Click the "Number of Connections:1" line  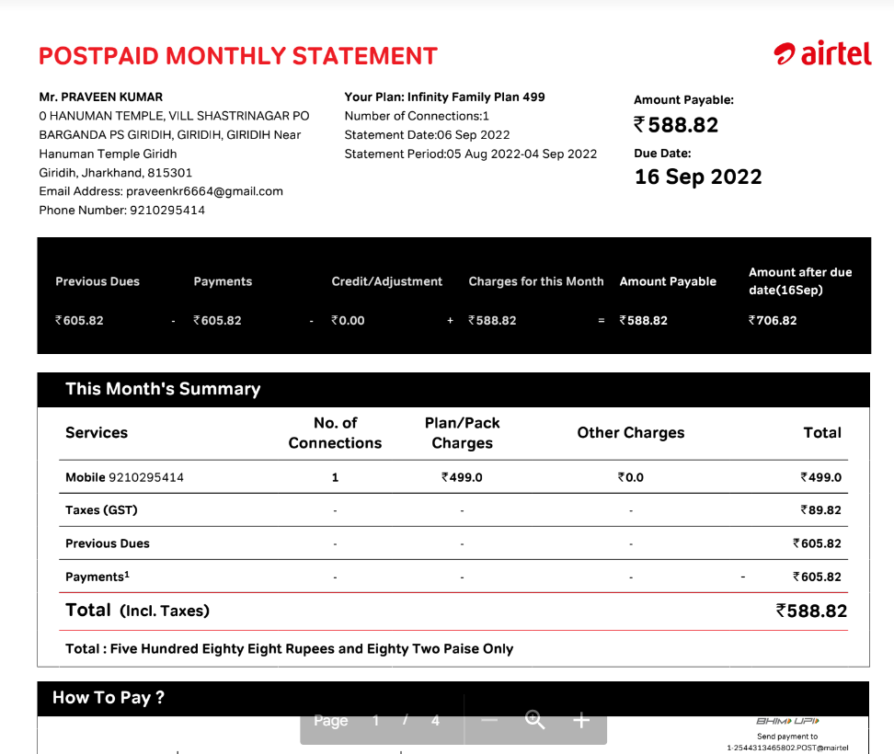417,116
